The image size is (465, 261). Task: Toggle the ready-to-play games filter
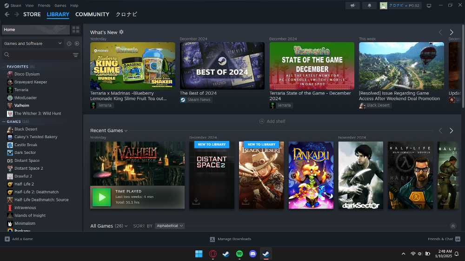point(77,44)
